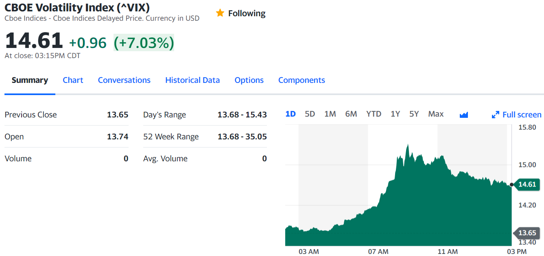Image resolution: width=544 pixels, height=256 pixels.
Task: Select the 5D chart range
Action: [310, 114]
